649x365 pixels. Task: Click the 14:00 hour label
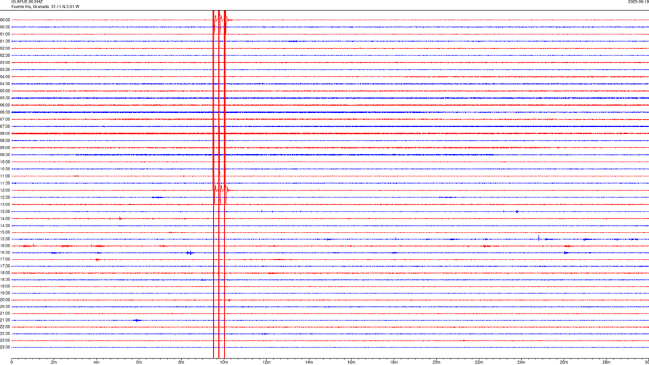[x=5, y=218]
